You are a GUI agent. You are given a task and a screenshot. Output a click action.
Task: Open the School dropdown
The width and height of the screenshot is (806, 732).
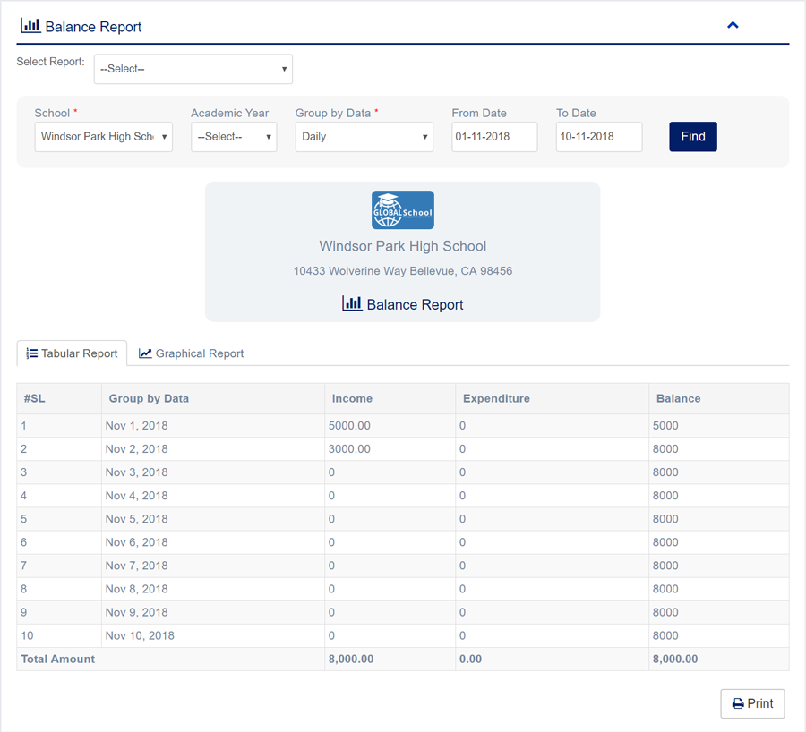pyautogui.click(x=103, y=137)
